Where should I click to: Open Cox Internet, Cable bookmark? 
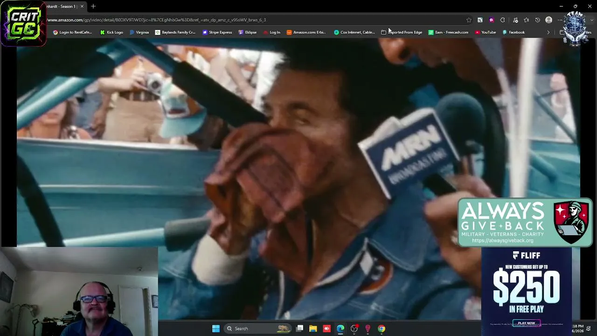coord(354,32)
